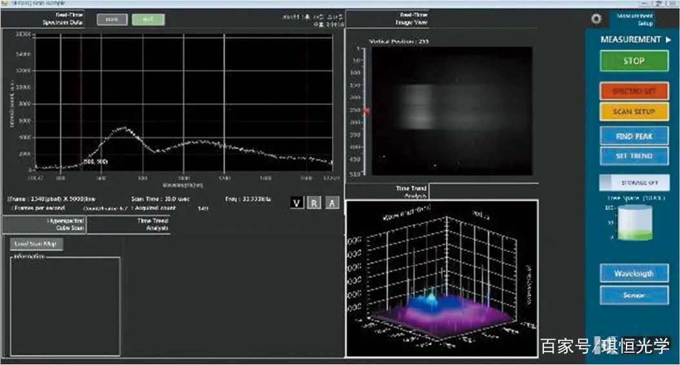Click the A mode icon
Image resolution: width=680 pixels, height=365 pixels.
click(x=331, y=202)
